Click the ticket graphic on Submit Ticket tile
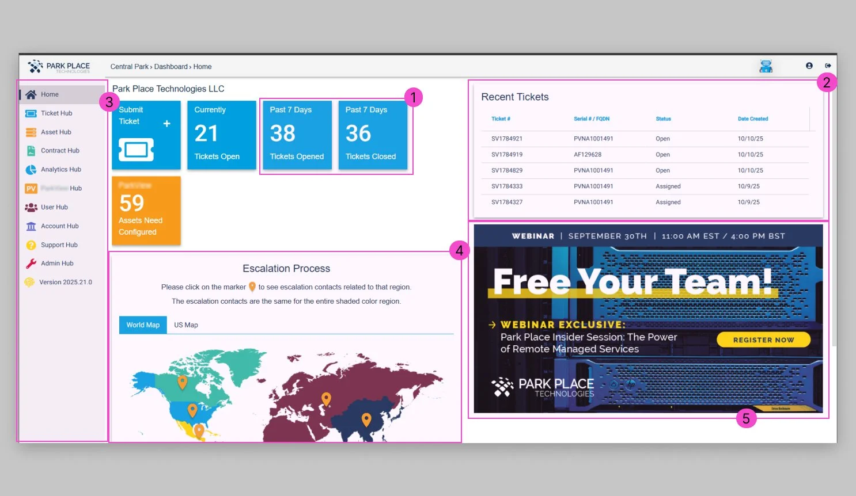 (136, 150)
